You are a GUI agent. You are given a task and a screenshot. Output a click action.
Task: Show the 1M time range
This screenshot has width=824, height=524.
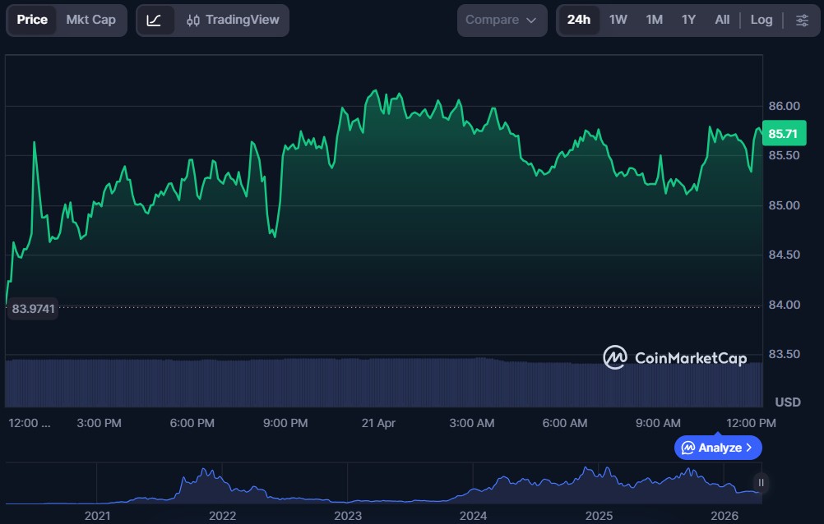654,20
